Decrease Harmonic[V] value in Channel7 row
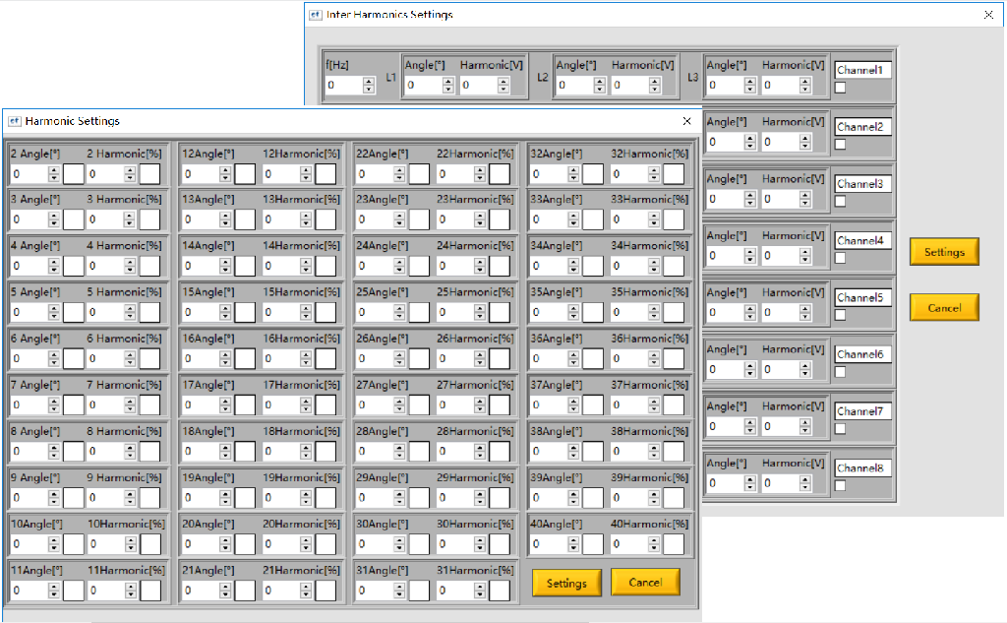 [805, 430]
